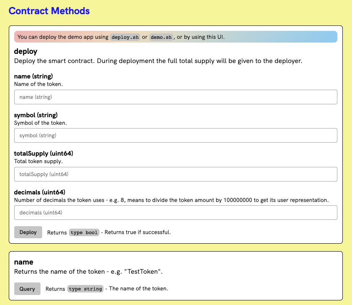Focus the symbol (string) text box
Viewport: 352px width, 305px height.
click(175, 135)
